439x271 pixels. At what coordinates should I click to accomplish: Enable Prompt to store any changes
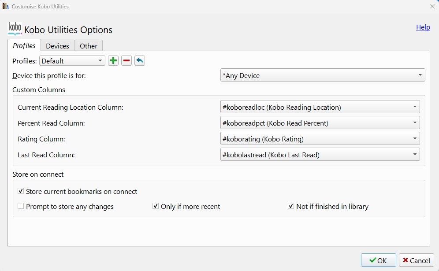click(x=21, y=206)
